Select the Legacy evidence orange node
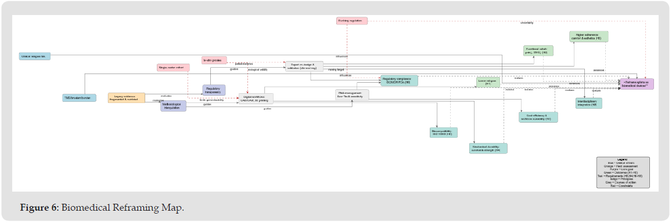 127,98
